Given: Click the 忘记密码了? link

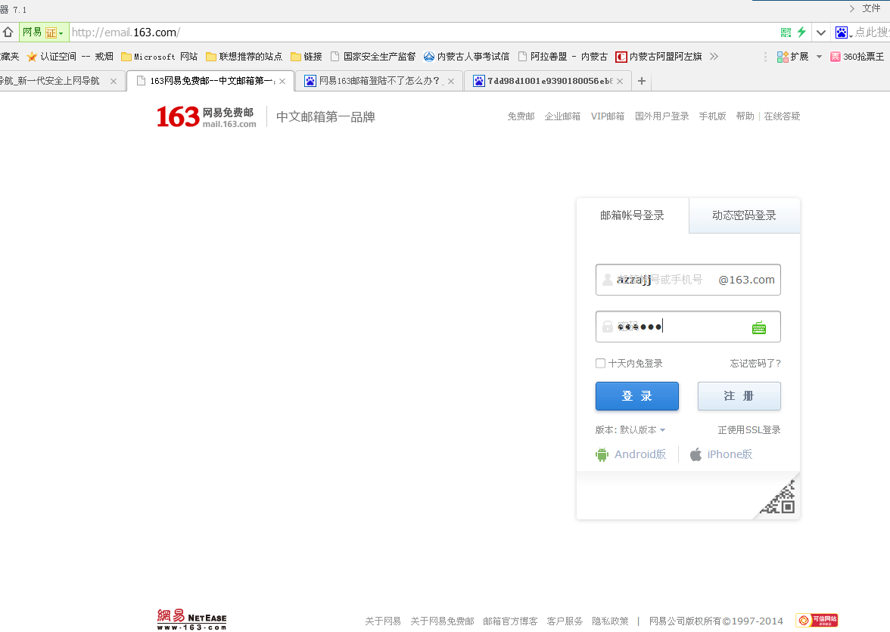Looking at the screenshot, I should [755, 364].
